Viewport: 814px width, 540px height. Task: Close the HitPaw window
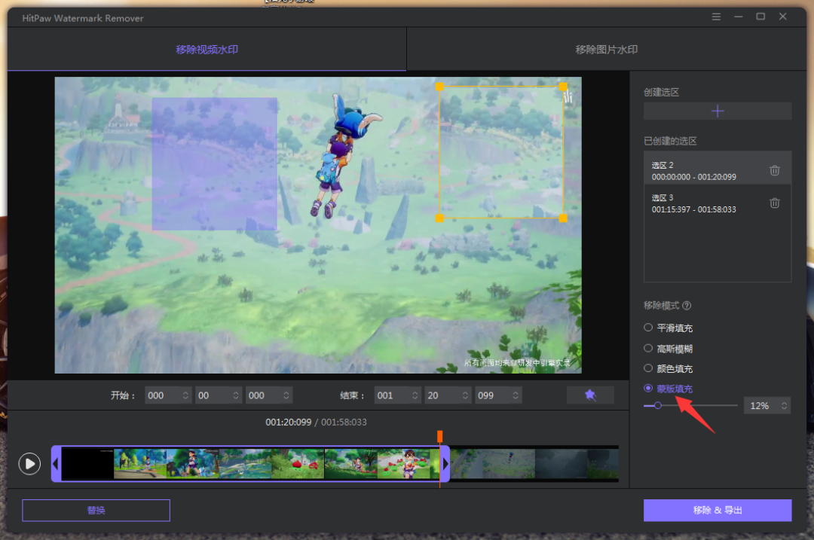tap(783, 17)
